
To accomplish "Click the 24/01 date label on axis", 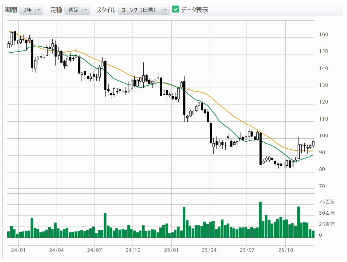I will point(18,250).
